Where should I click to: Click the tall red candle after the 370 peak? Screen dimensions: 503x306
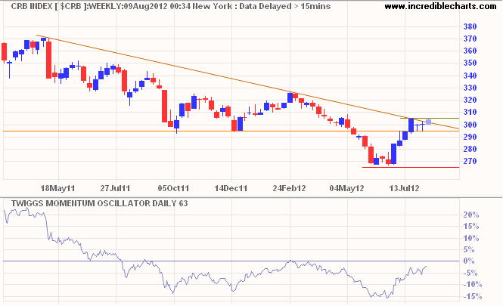click(x=48, y=59)
